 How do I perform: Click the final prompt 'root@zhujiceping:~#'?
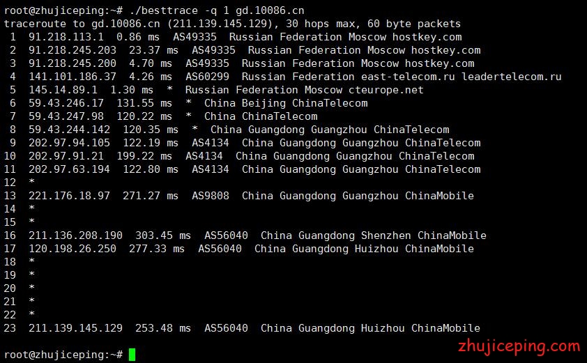click(63, 355)
